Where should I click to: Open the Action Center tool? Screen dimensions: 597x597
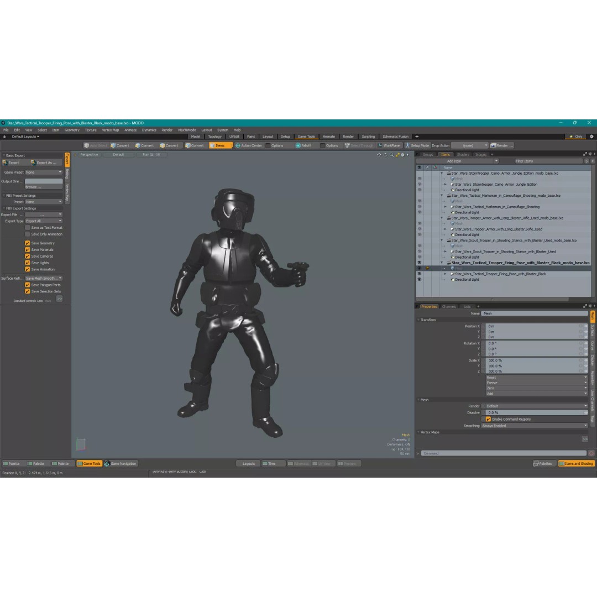point(249,145)
